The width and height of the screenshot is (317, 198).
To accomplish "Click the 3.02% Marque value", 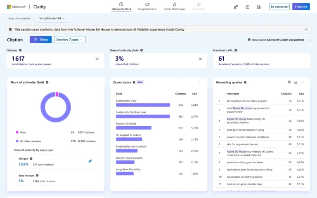I will (x=23, y=164).
